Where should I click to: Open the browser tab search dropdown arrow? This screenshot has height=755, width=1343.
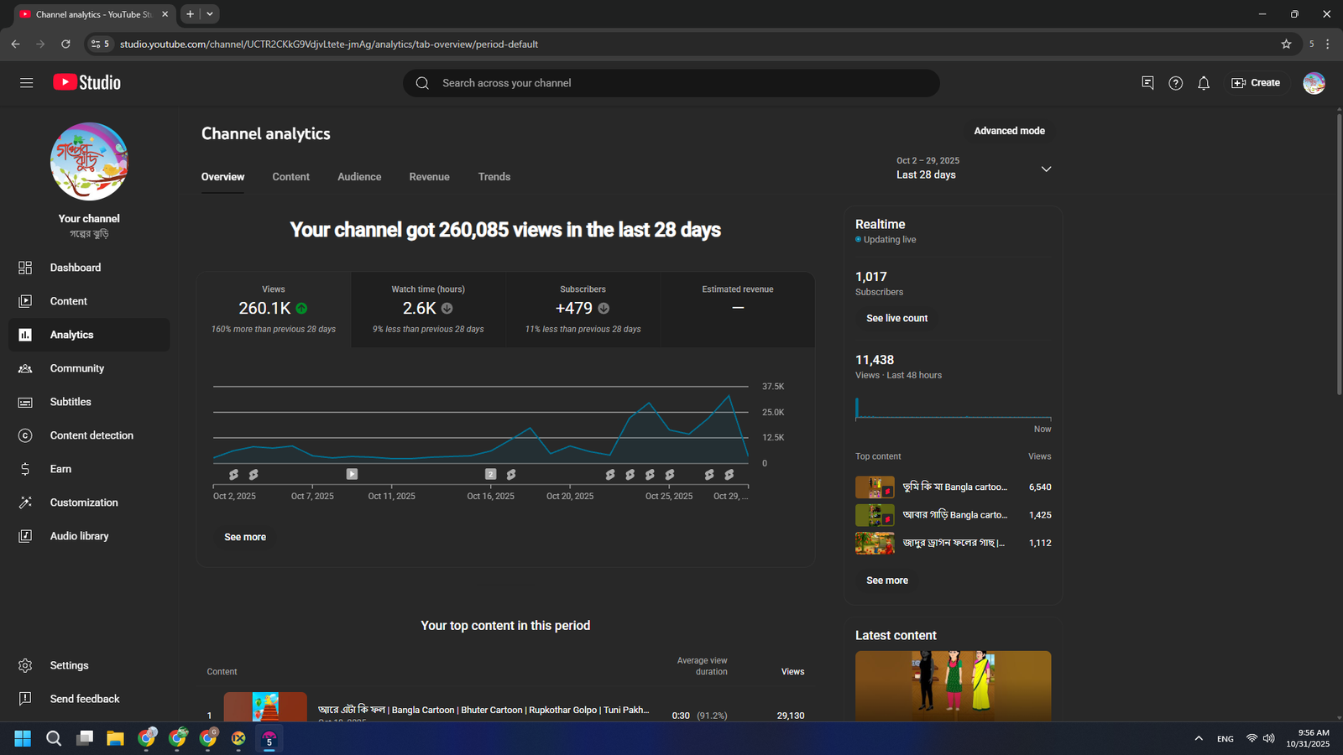tap(210, 14)
